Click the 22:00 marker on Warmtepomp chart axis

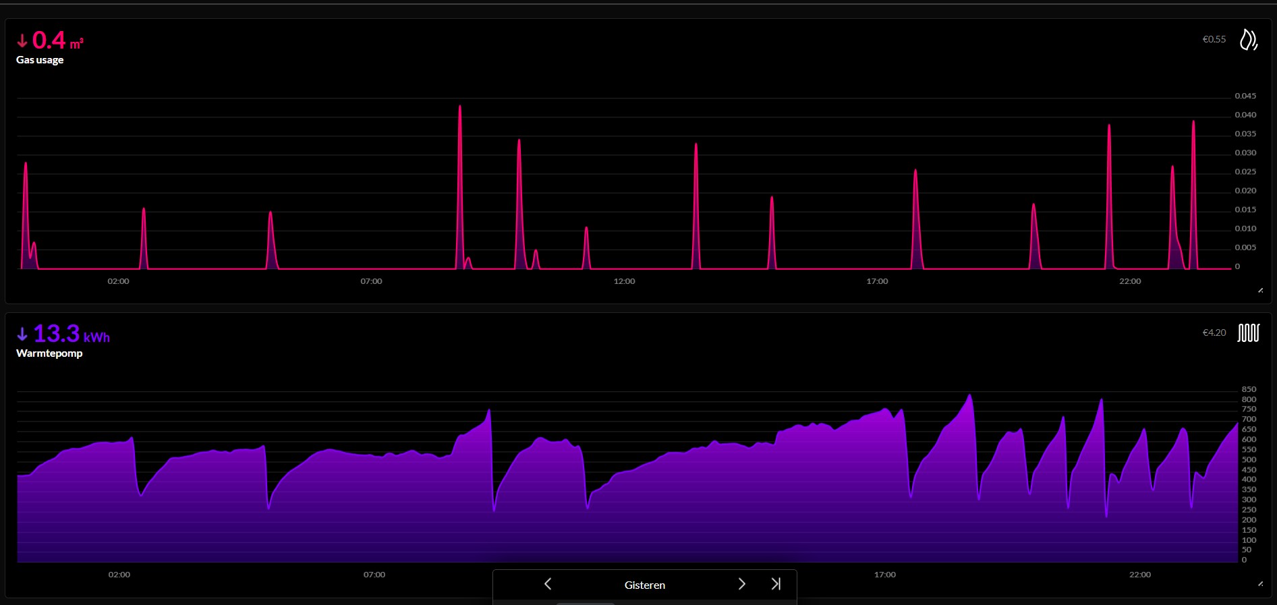point(1139,575)
